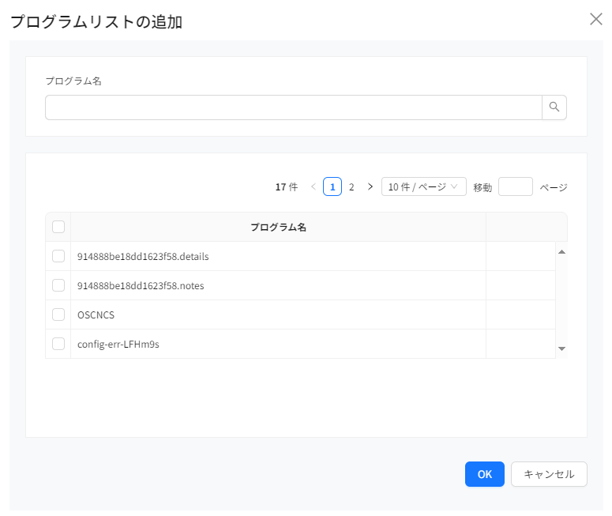Screen dimensions: 612x516
Task: Toggle the select-all checkbox in header
Action: pos(58,227)
